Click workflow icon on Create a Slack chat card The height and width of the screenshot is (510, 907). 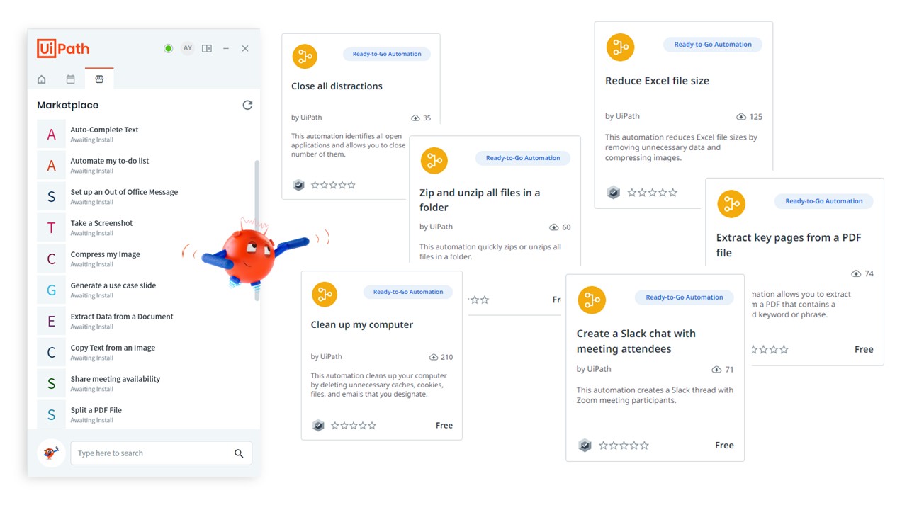tap(592, 300)
